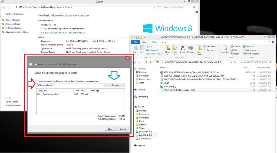Click Edit in Open group
Viewport: 277px width, 153px height.
click(x=233, y=50)
